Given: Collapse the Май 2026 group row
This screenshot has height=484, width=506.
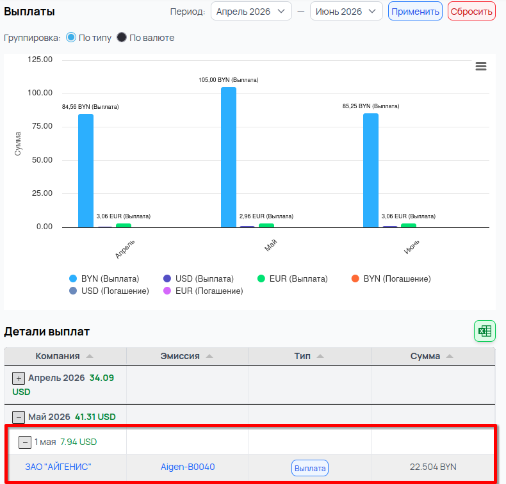Looking at the screenshot, I should (x=19, y=417).
